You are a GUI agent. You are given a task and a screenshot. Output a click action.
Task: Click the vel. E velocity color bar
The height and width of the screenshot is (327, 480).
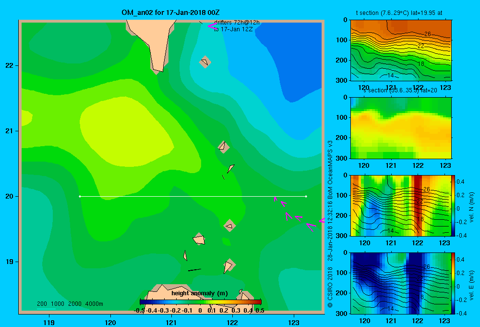click(x=453, y=283)
